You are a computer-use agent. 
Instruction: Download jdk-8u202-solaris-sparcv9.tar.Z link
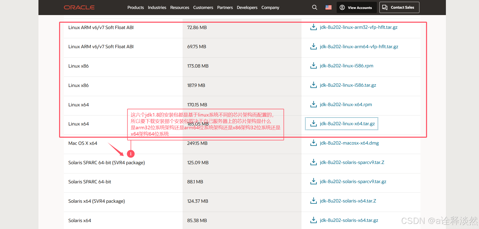point(352,162)
